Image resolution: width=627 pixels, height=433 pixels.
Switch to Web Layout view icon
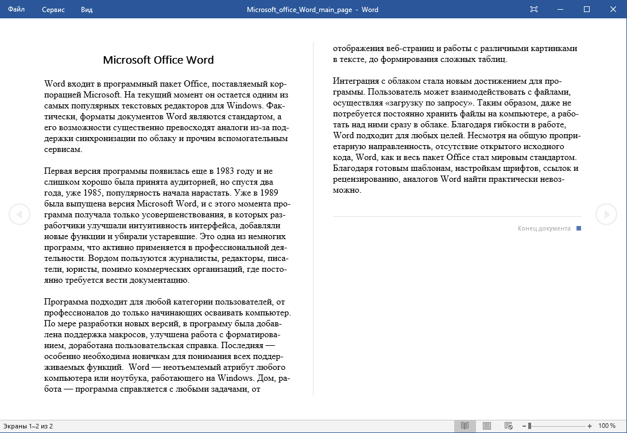(x=508, y=426)
